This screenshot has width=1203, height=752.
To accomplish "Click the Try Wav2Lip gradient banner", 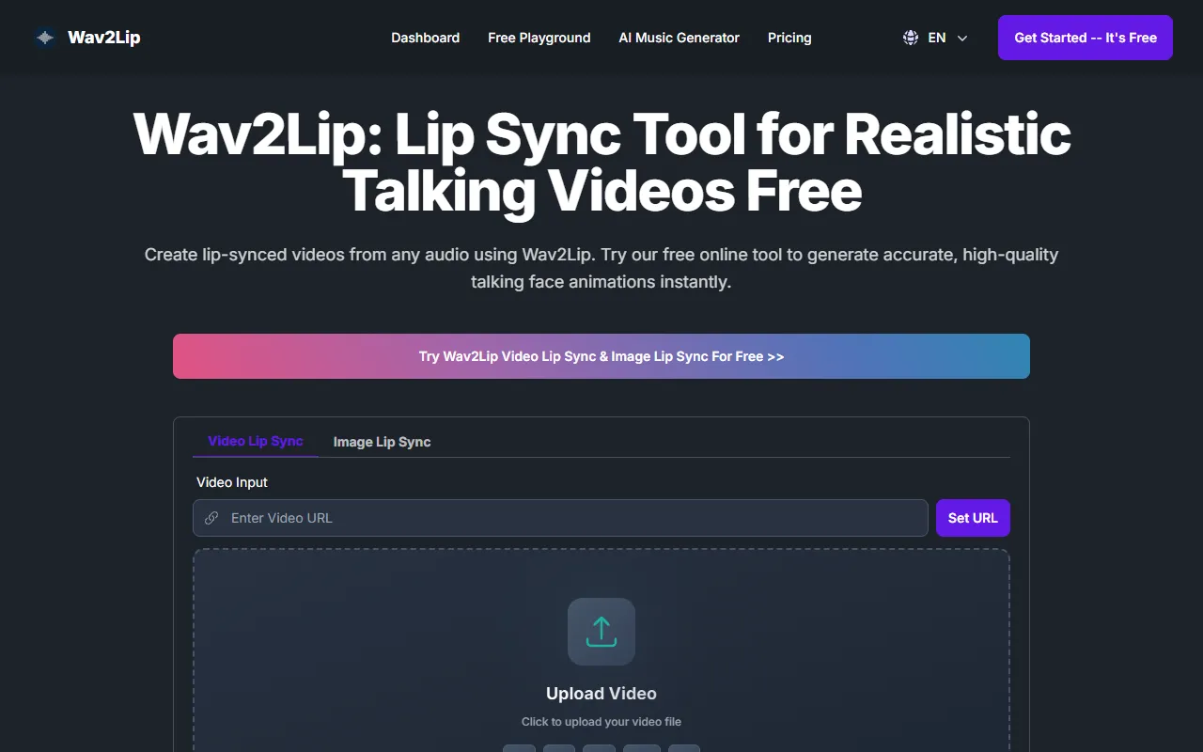I will tap(601, 356).
